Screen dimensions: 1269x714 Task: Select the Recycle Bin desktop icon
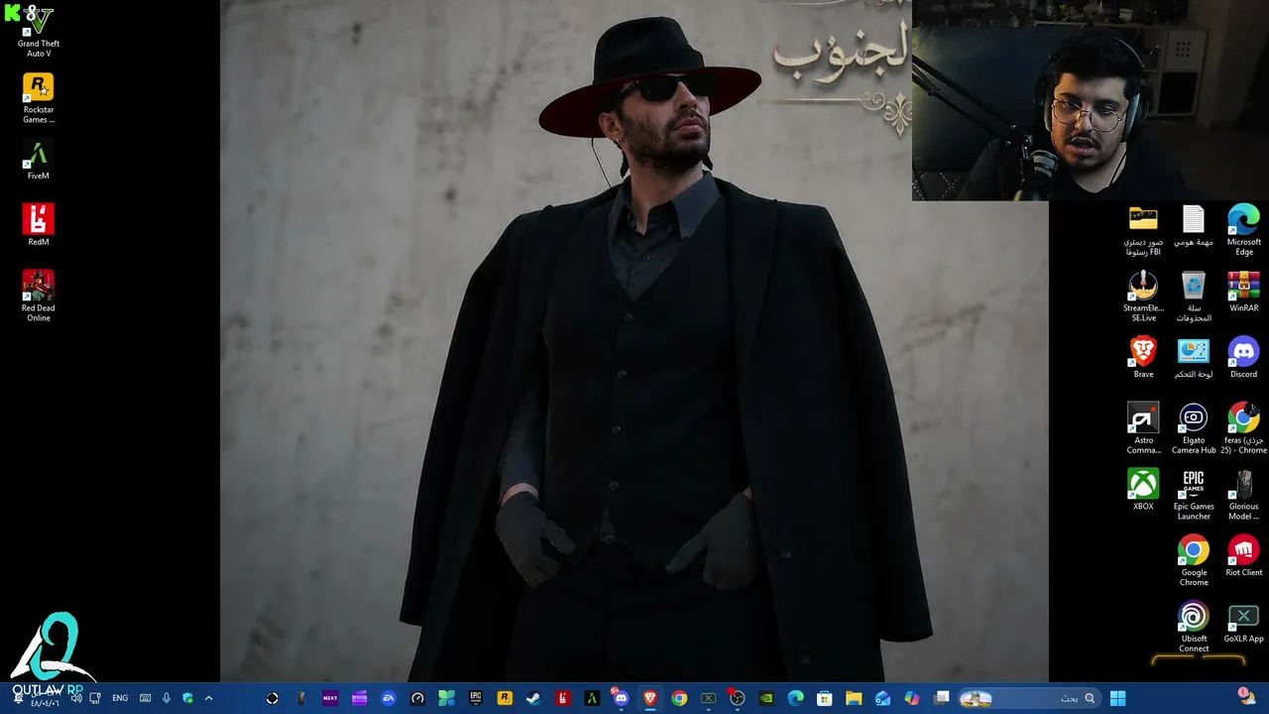click(x=1194, y=297)
